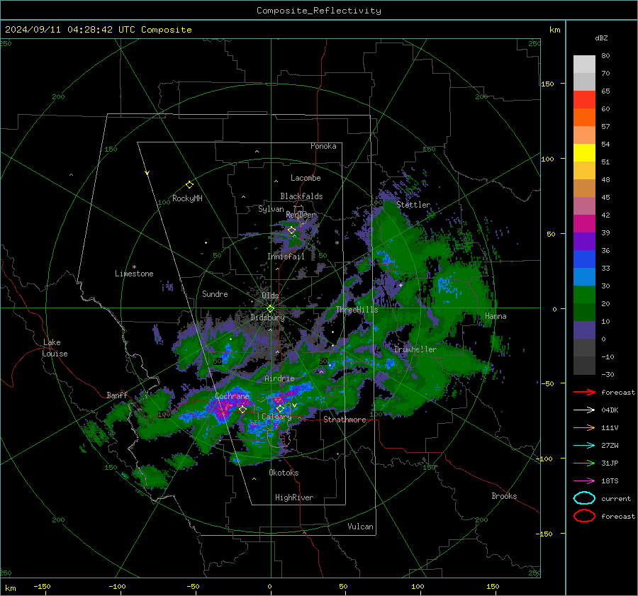Select the cyan current ellipse icon
The image size is (638, 596).
(584, 498)
